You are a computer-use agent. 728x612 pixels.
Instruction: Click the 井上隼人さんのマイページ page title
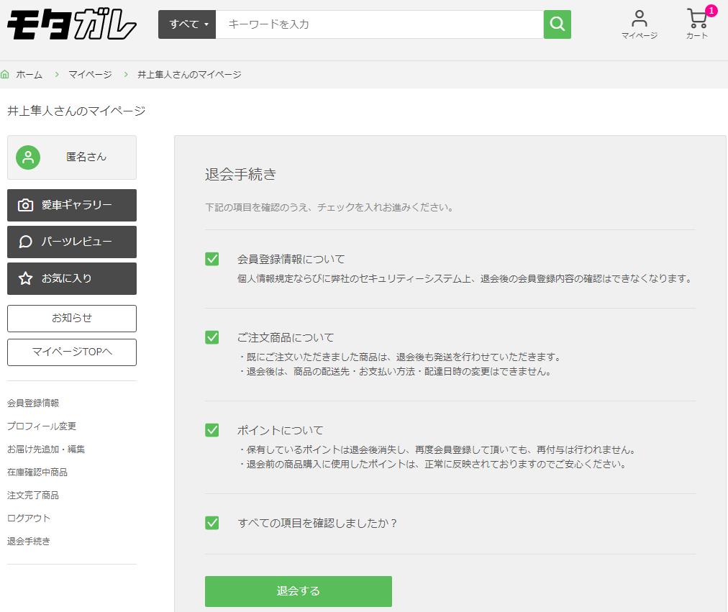(76, 111)
